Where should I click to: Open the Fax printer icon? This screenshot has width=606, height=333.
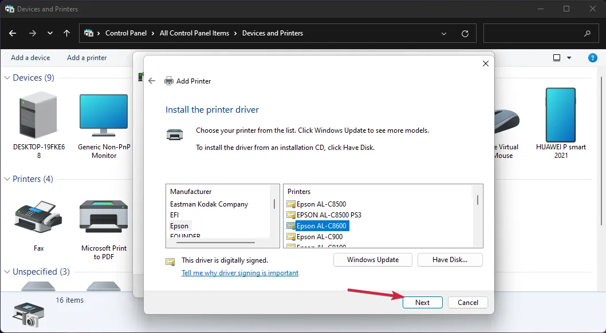tap(38, 217)
